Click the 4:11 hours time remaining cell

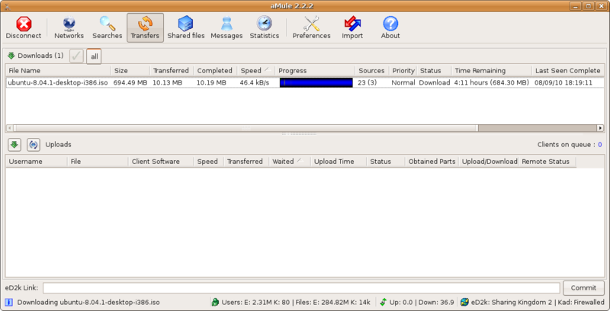pyautogui.click(x=492, y=83)
